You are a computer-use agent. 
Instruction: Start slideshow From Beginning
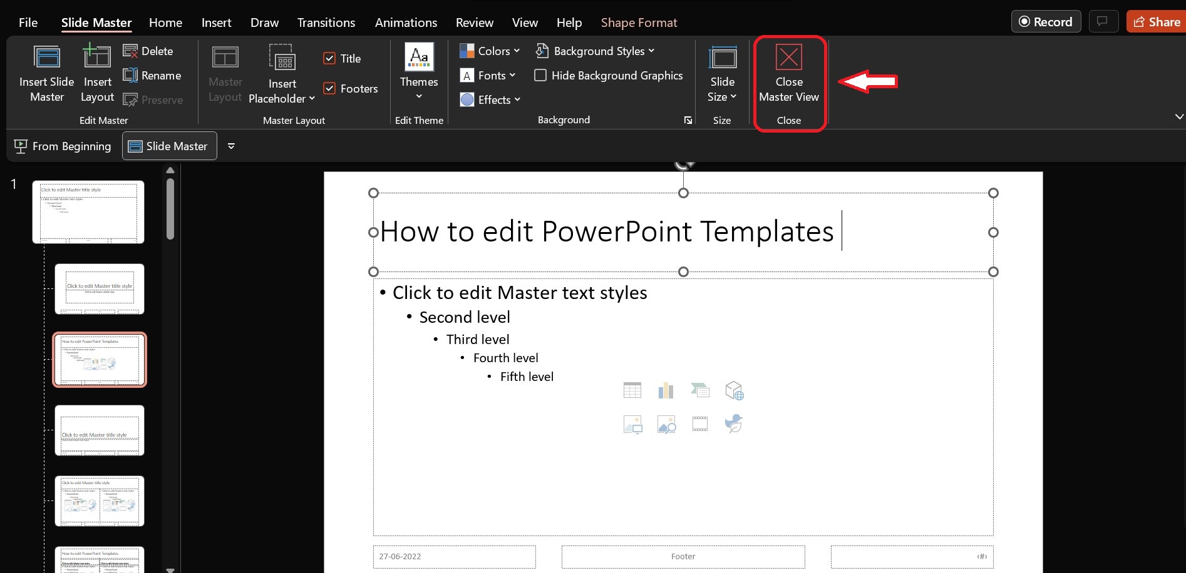coord(63,146)
